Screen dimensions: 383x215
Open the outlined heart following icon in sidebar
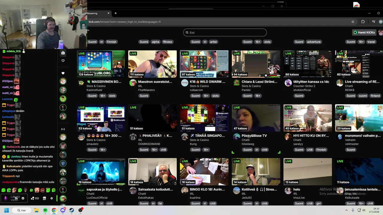tap(63, 61)
